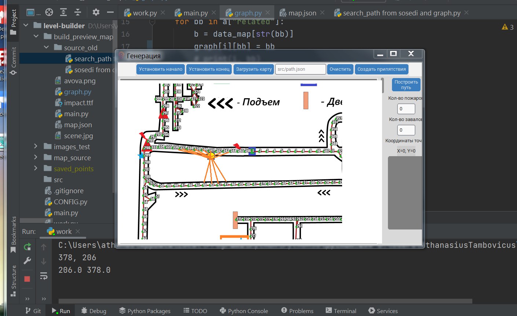Click the Построить путь button
Viewport: 517px width, 316px height.
pyautogui.click(x=406, y=85)
